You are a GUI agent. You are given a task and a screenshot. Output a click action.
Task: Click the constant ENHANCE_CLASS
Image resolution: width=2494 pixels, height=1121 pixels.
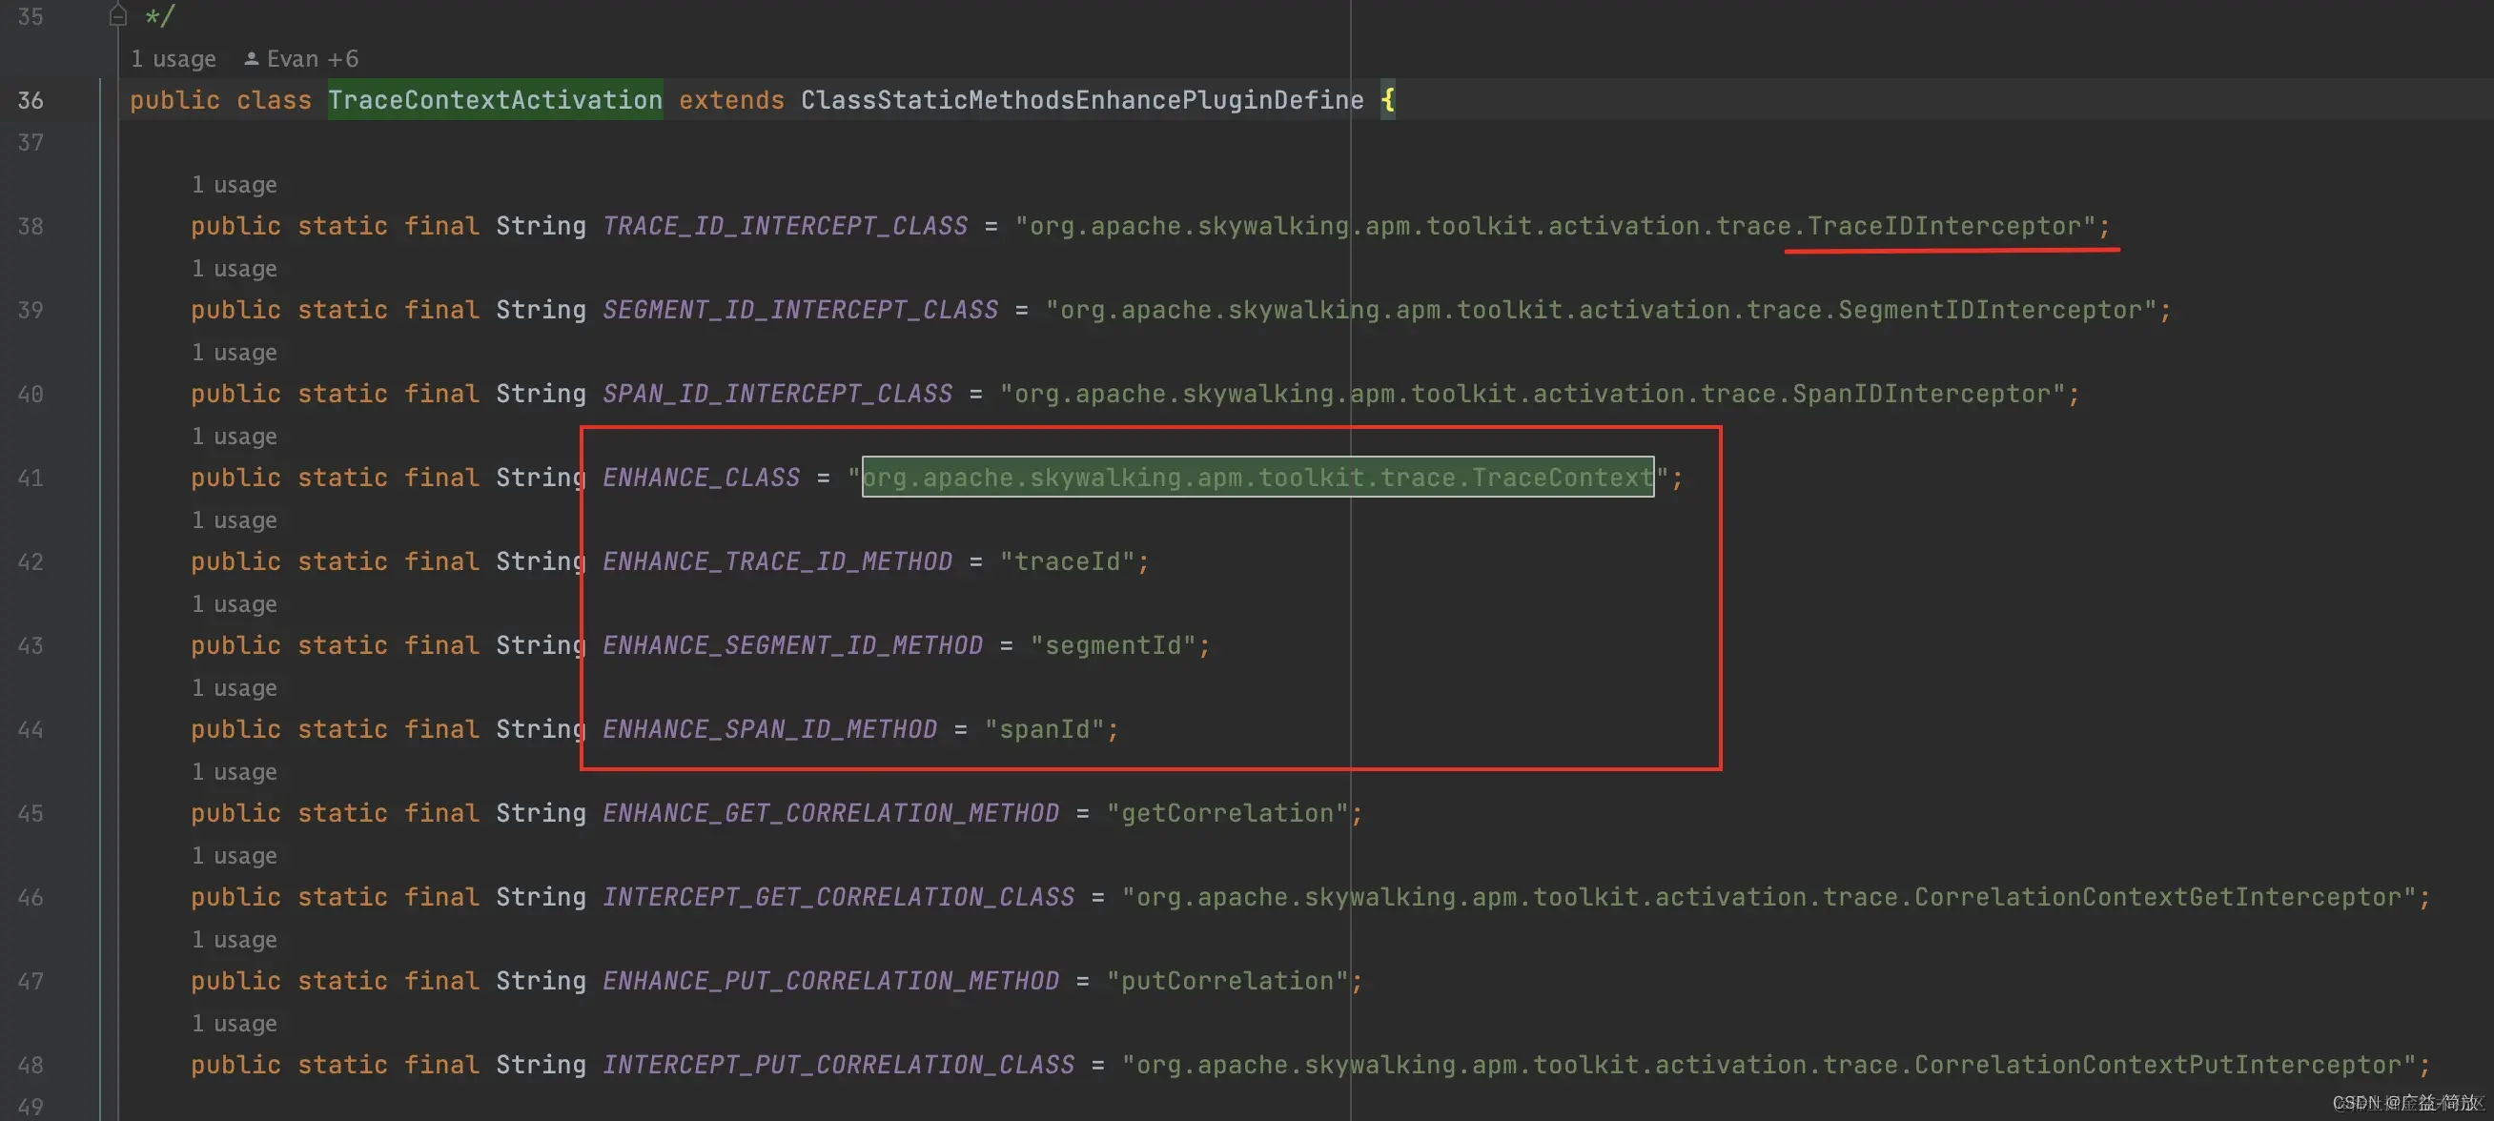(x=701, y=478)
